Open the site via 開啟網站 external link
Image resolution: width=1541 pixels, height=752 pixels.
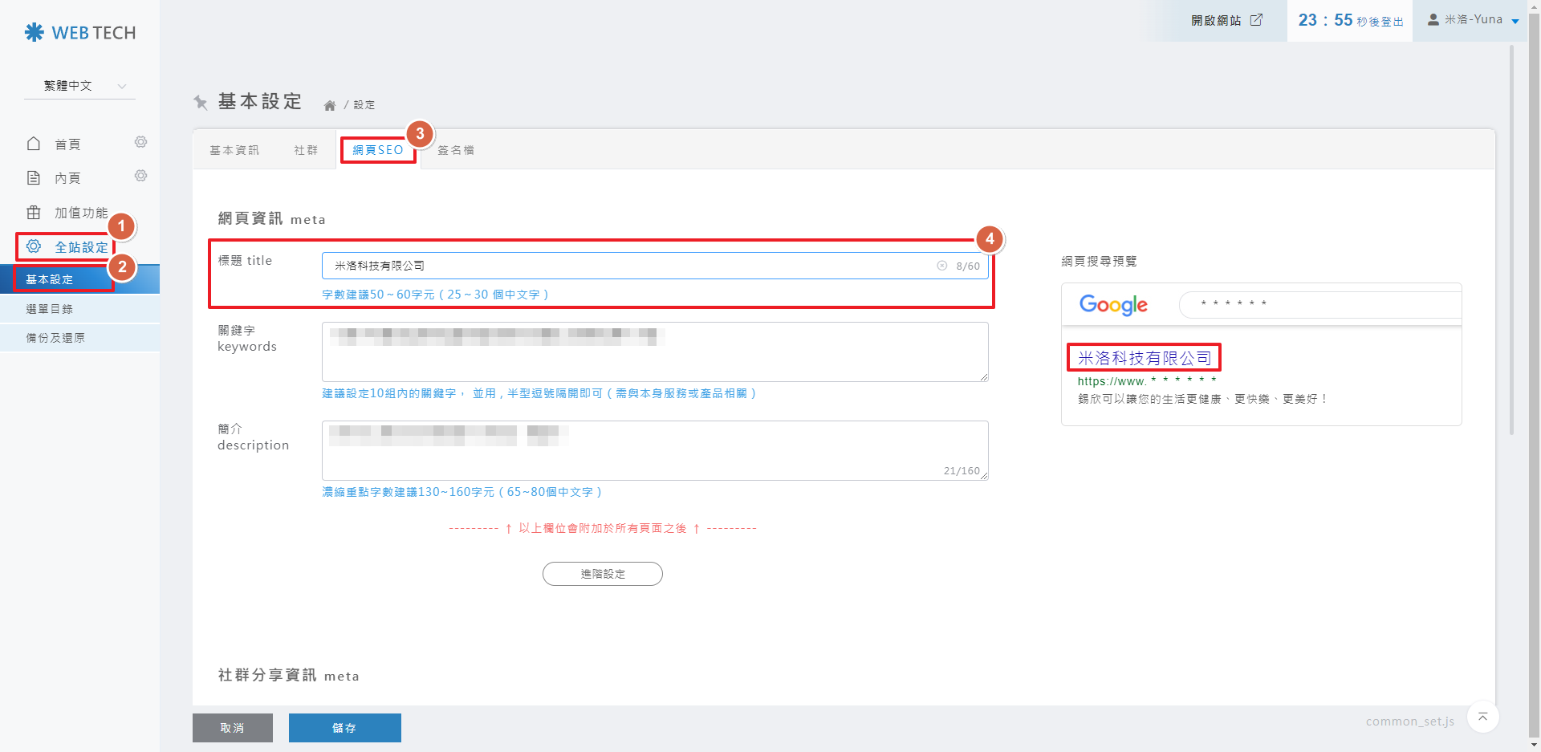tap(1226, 20)
